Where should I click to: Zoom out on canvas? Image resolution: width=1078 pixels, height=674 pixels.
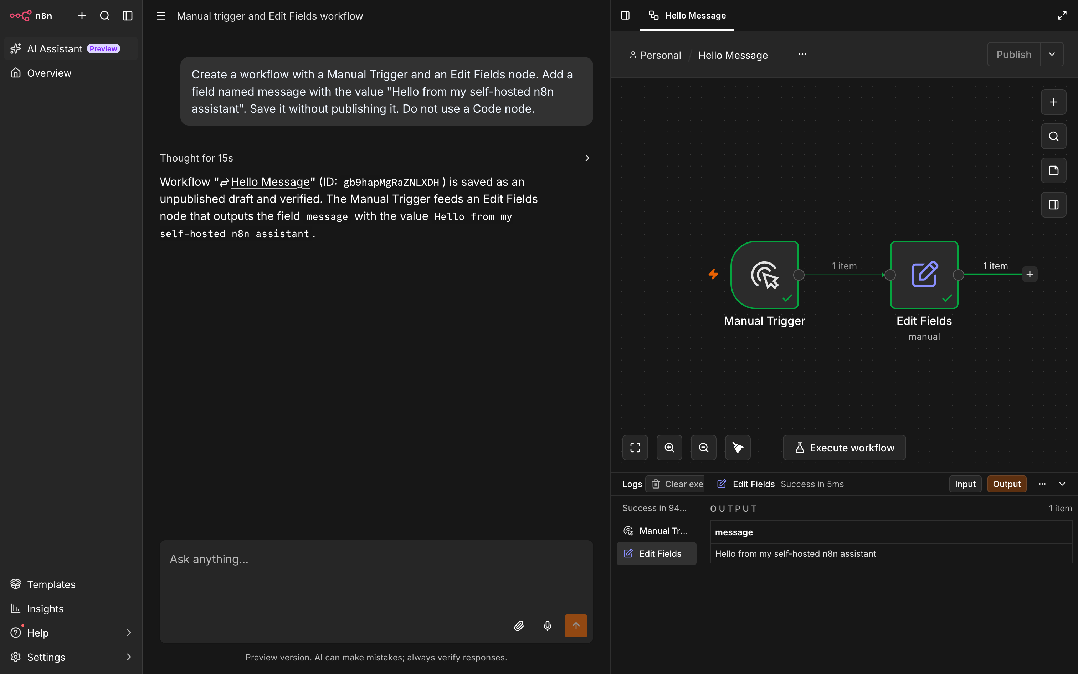704,448
